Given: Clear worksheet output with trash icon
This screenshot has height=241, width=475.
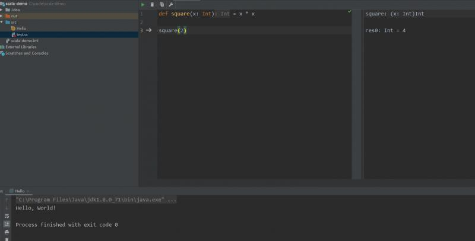Looking at the screenshot, I should click(152, 5).
